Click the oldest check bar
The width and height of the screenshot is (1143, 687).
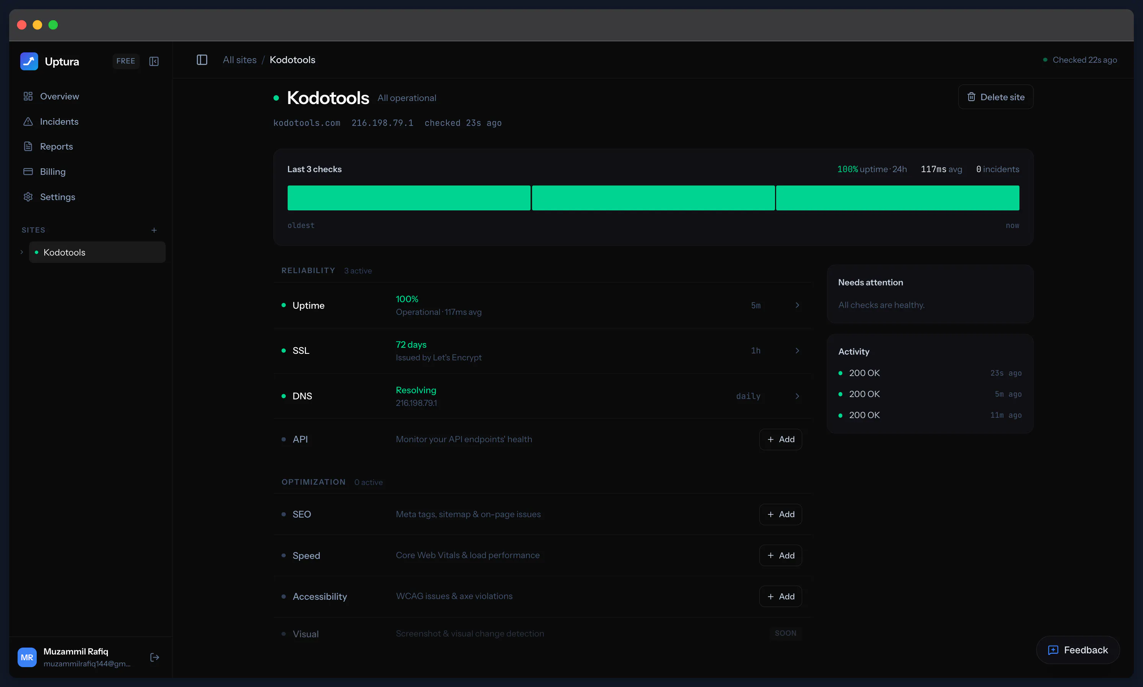click(409, 198)
